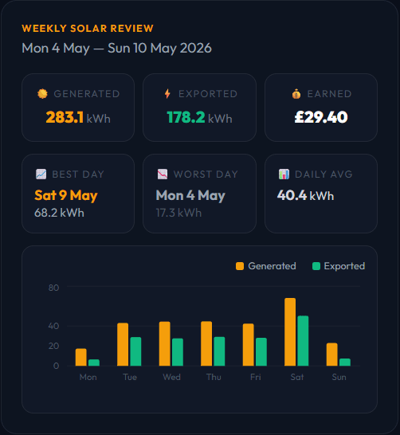The image size is (400, 435).
Task: Click the Thu axis label
Action: click(x=214, y=377)
